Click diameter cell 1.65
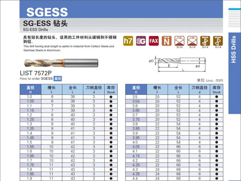Image resolution: width=241 pixels, height=181 pixels. (x=30, y=156)
